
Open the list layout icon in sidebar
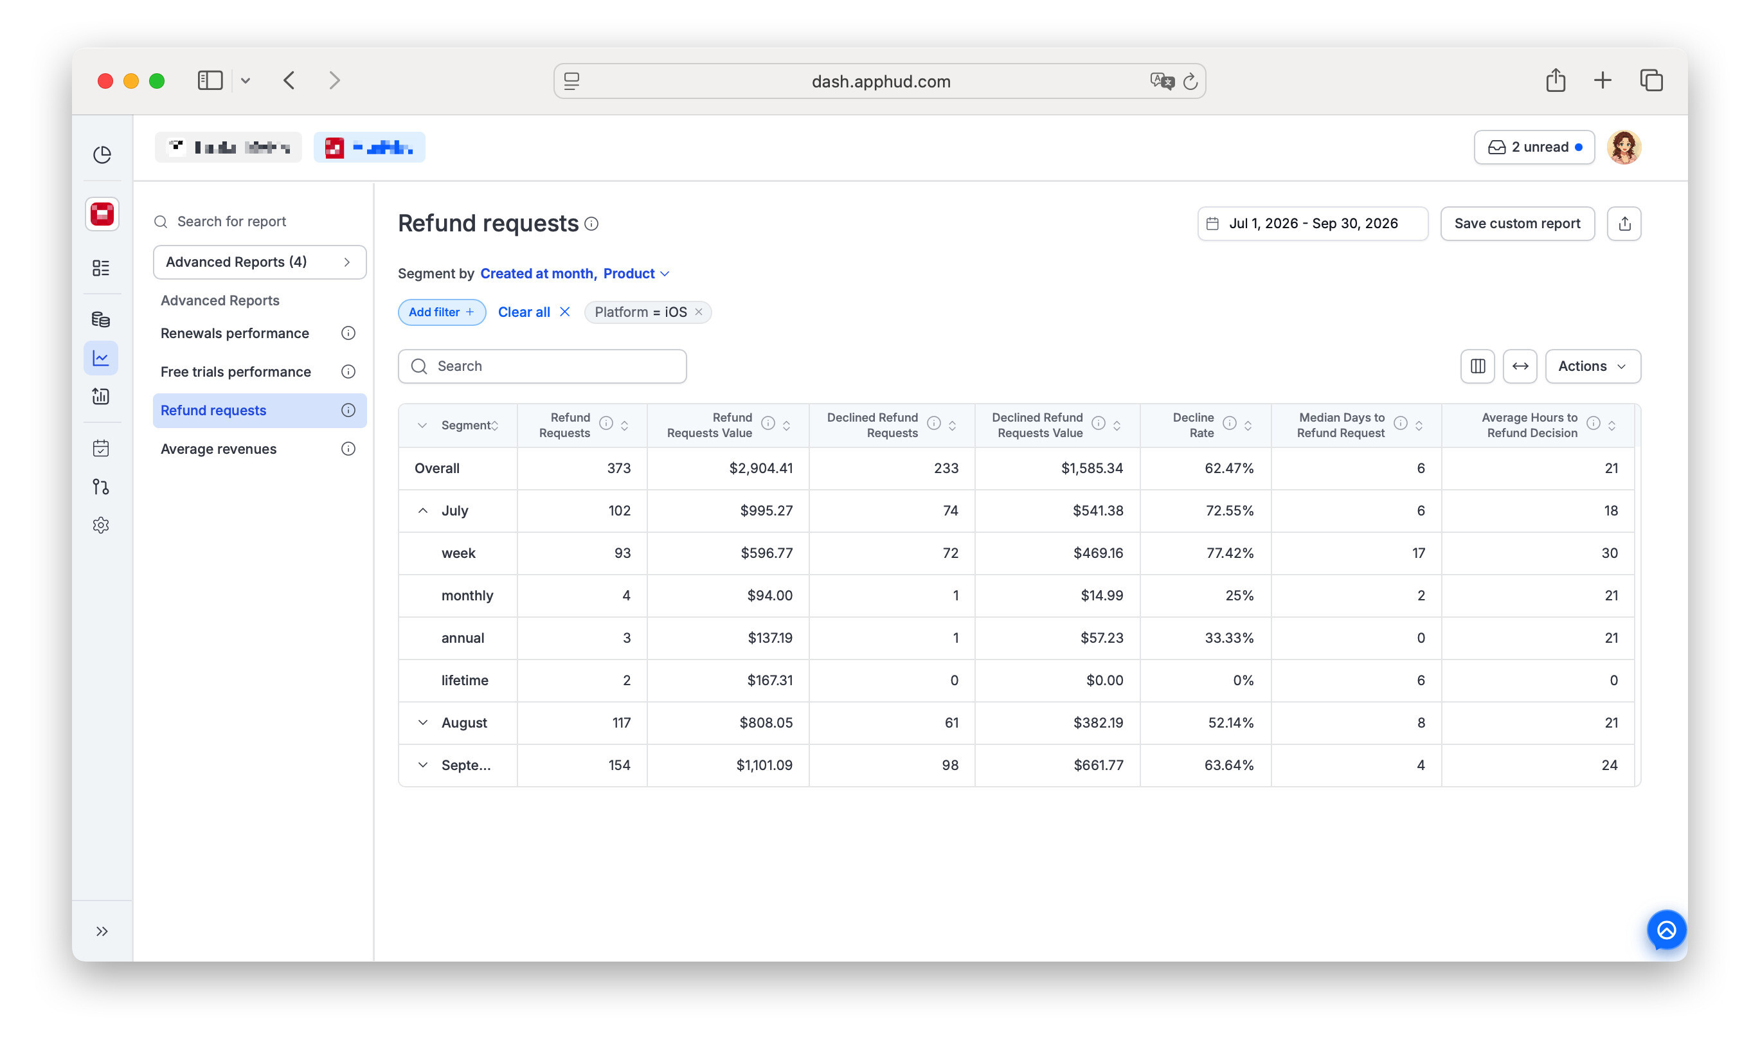point(100,267)
